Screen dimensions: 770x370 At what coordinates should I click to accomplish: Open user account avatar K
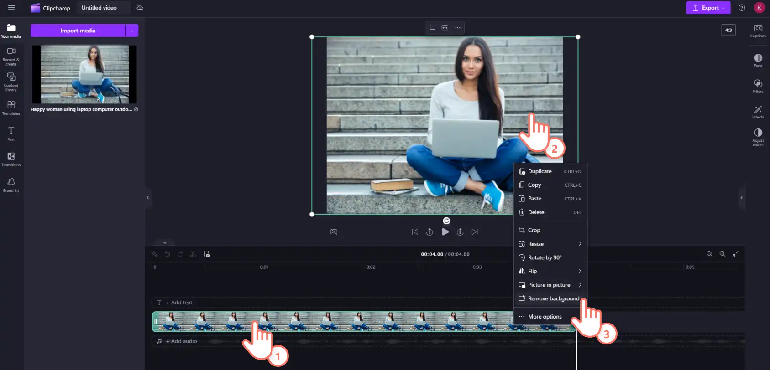[759, 8]
